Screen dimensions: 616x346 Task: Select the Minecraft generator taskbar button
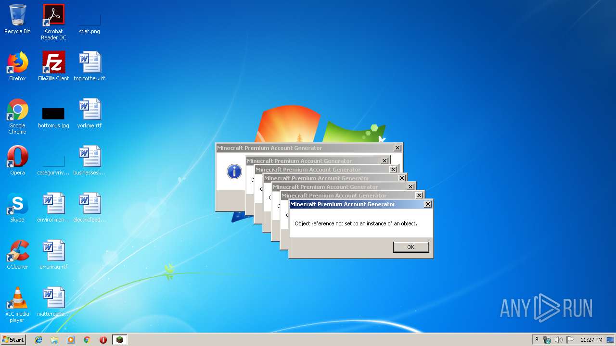(119, 340)
